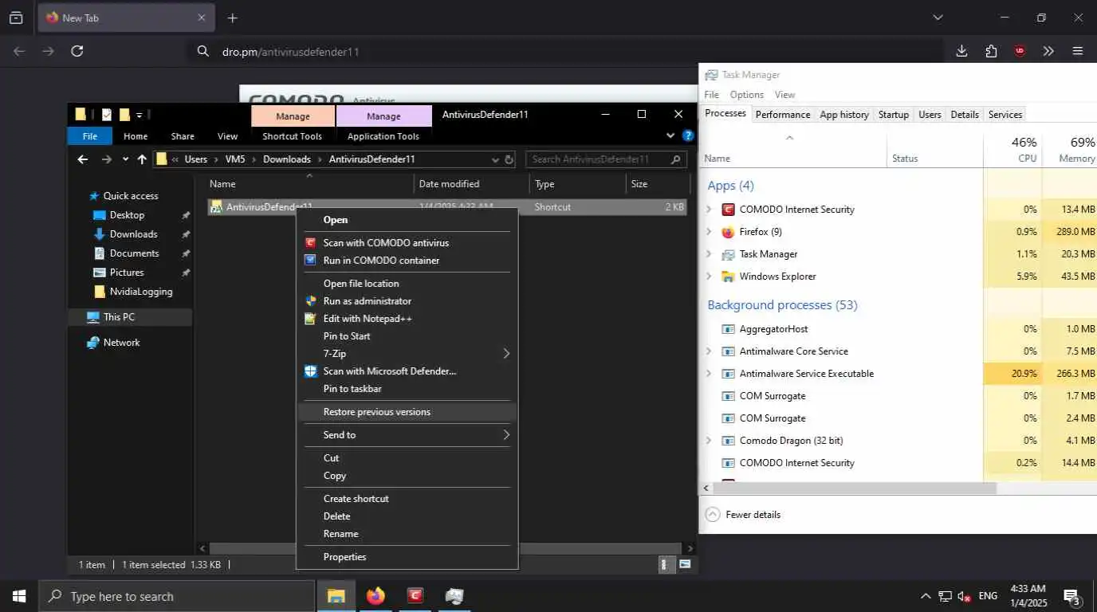Screen dimensions: 1097x612
Task: Open Explorer help question mark icon
Action: tap(689, 136)
